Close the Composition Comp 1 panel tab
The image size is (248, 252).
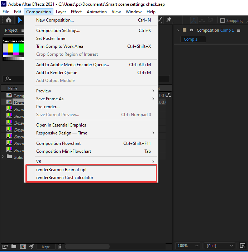point(178,30)
